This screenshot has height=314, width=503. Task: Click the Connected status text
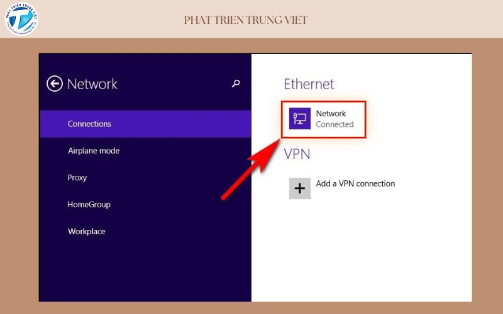pyautogui.click(x=334, y=124)
